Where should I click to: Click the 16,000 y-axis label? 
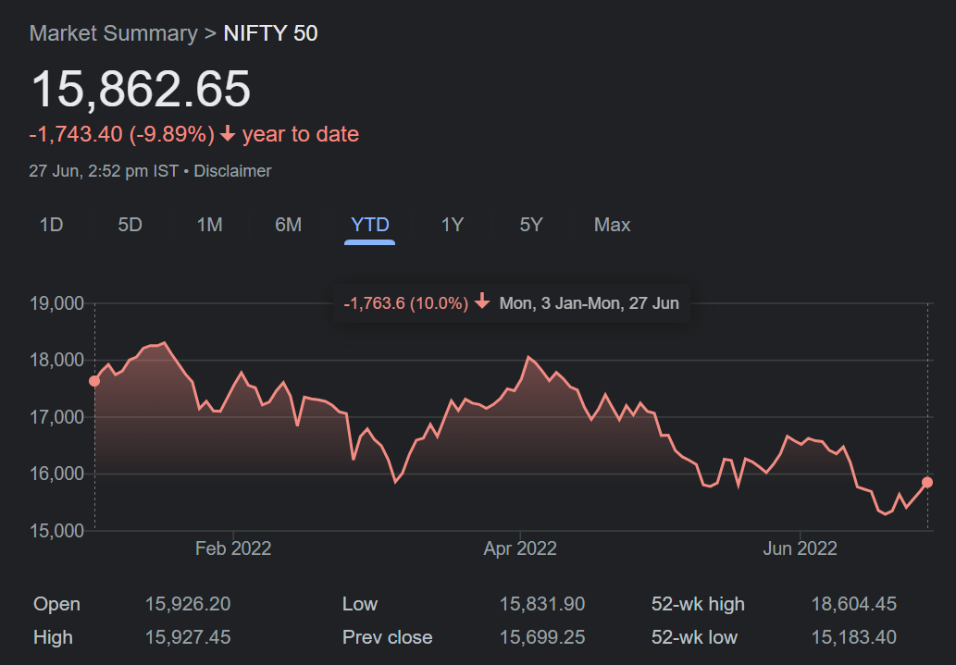pyautogui.click(x=57, y=474)
